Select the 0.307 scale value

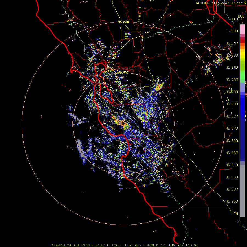pyautogui.click(x=232, y=189)
